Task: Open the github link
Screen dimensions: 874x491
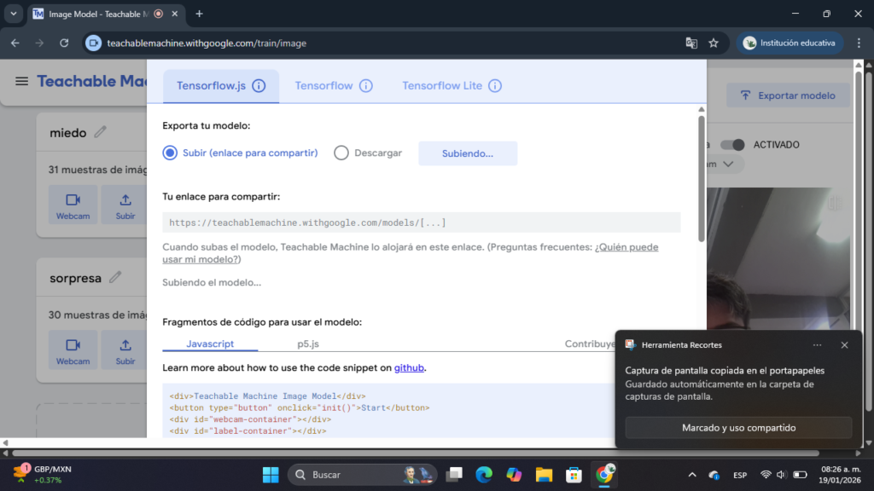Action: (x=409, y=368)
